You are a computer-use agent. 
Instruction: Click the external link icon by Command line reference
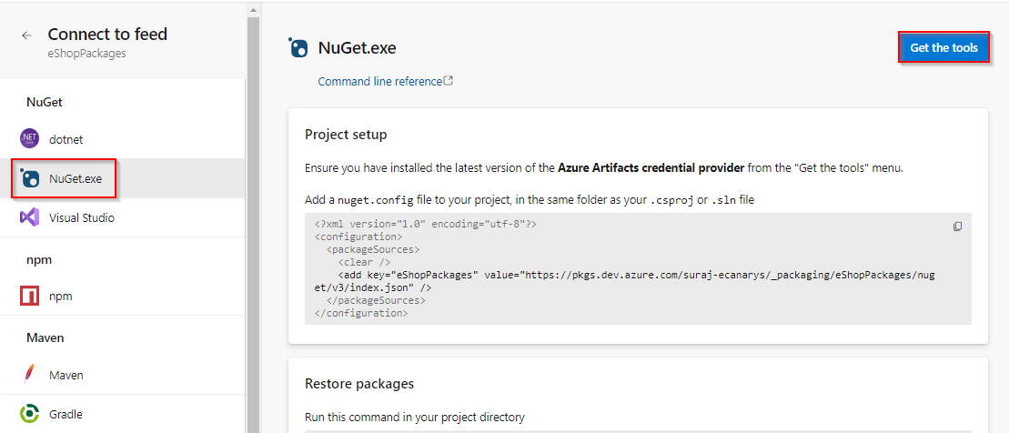click(449, 81)
